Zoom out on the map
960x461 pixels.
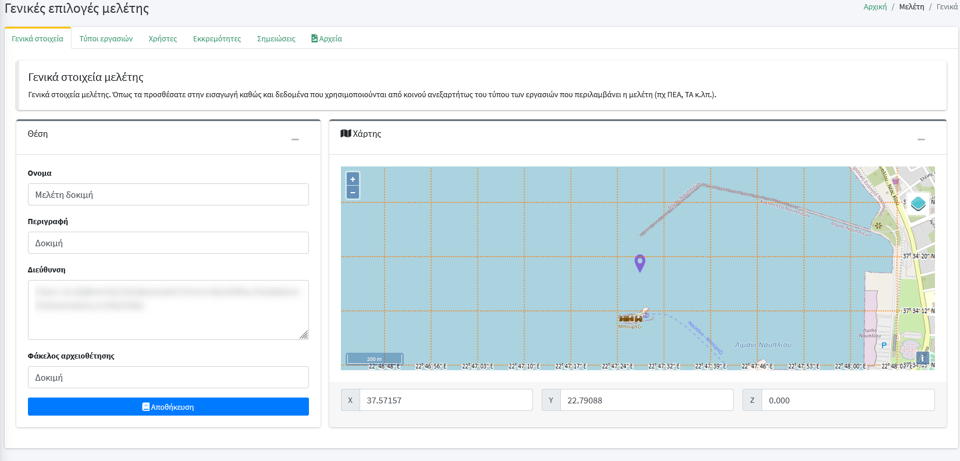tap(353, 193)
